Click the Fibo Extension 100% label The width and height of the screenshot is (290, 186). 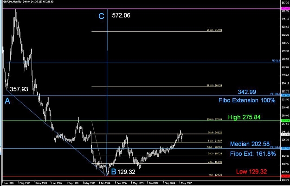coord(247,100)
